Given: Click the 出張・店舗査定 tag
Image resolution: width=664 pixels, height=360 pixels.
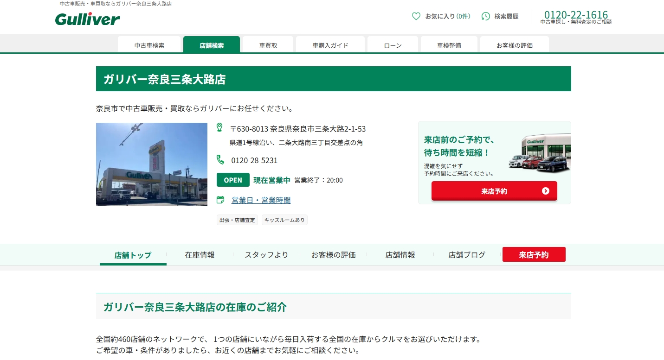Looking at the screenshot, I should pyautogui.click(x=237, y=220).
